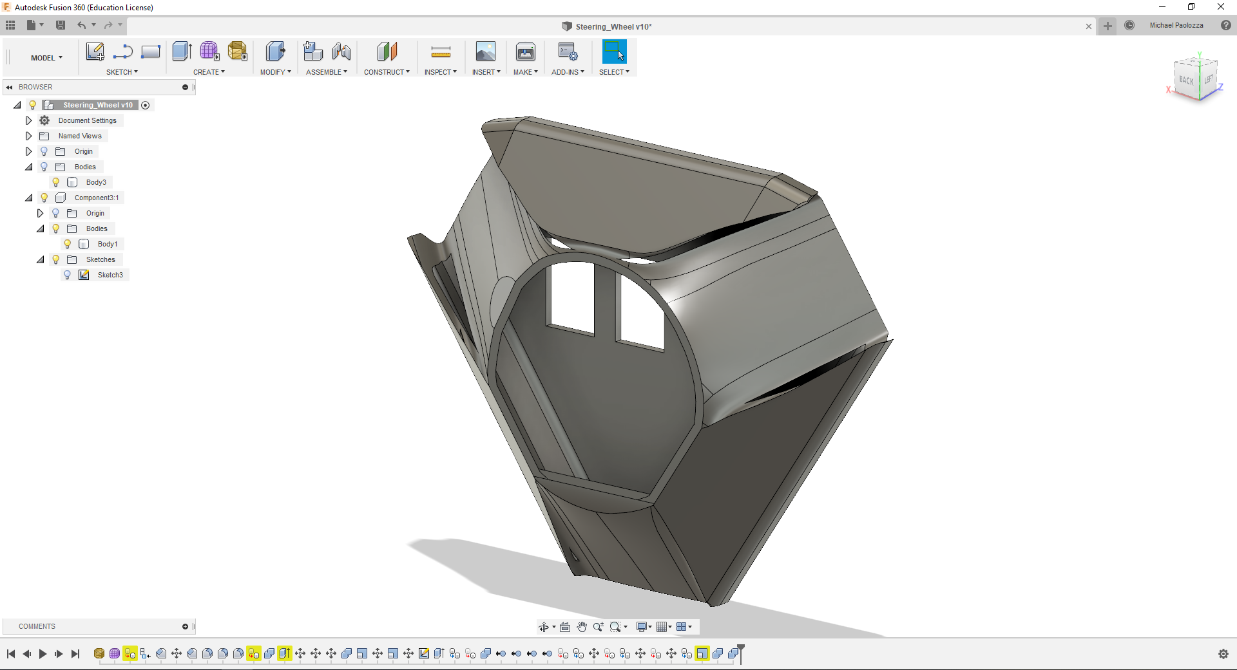This screenshot has width=1237, height=670.
Task: Open the CREATE menu
Action: [209, 72]
